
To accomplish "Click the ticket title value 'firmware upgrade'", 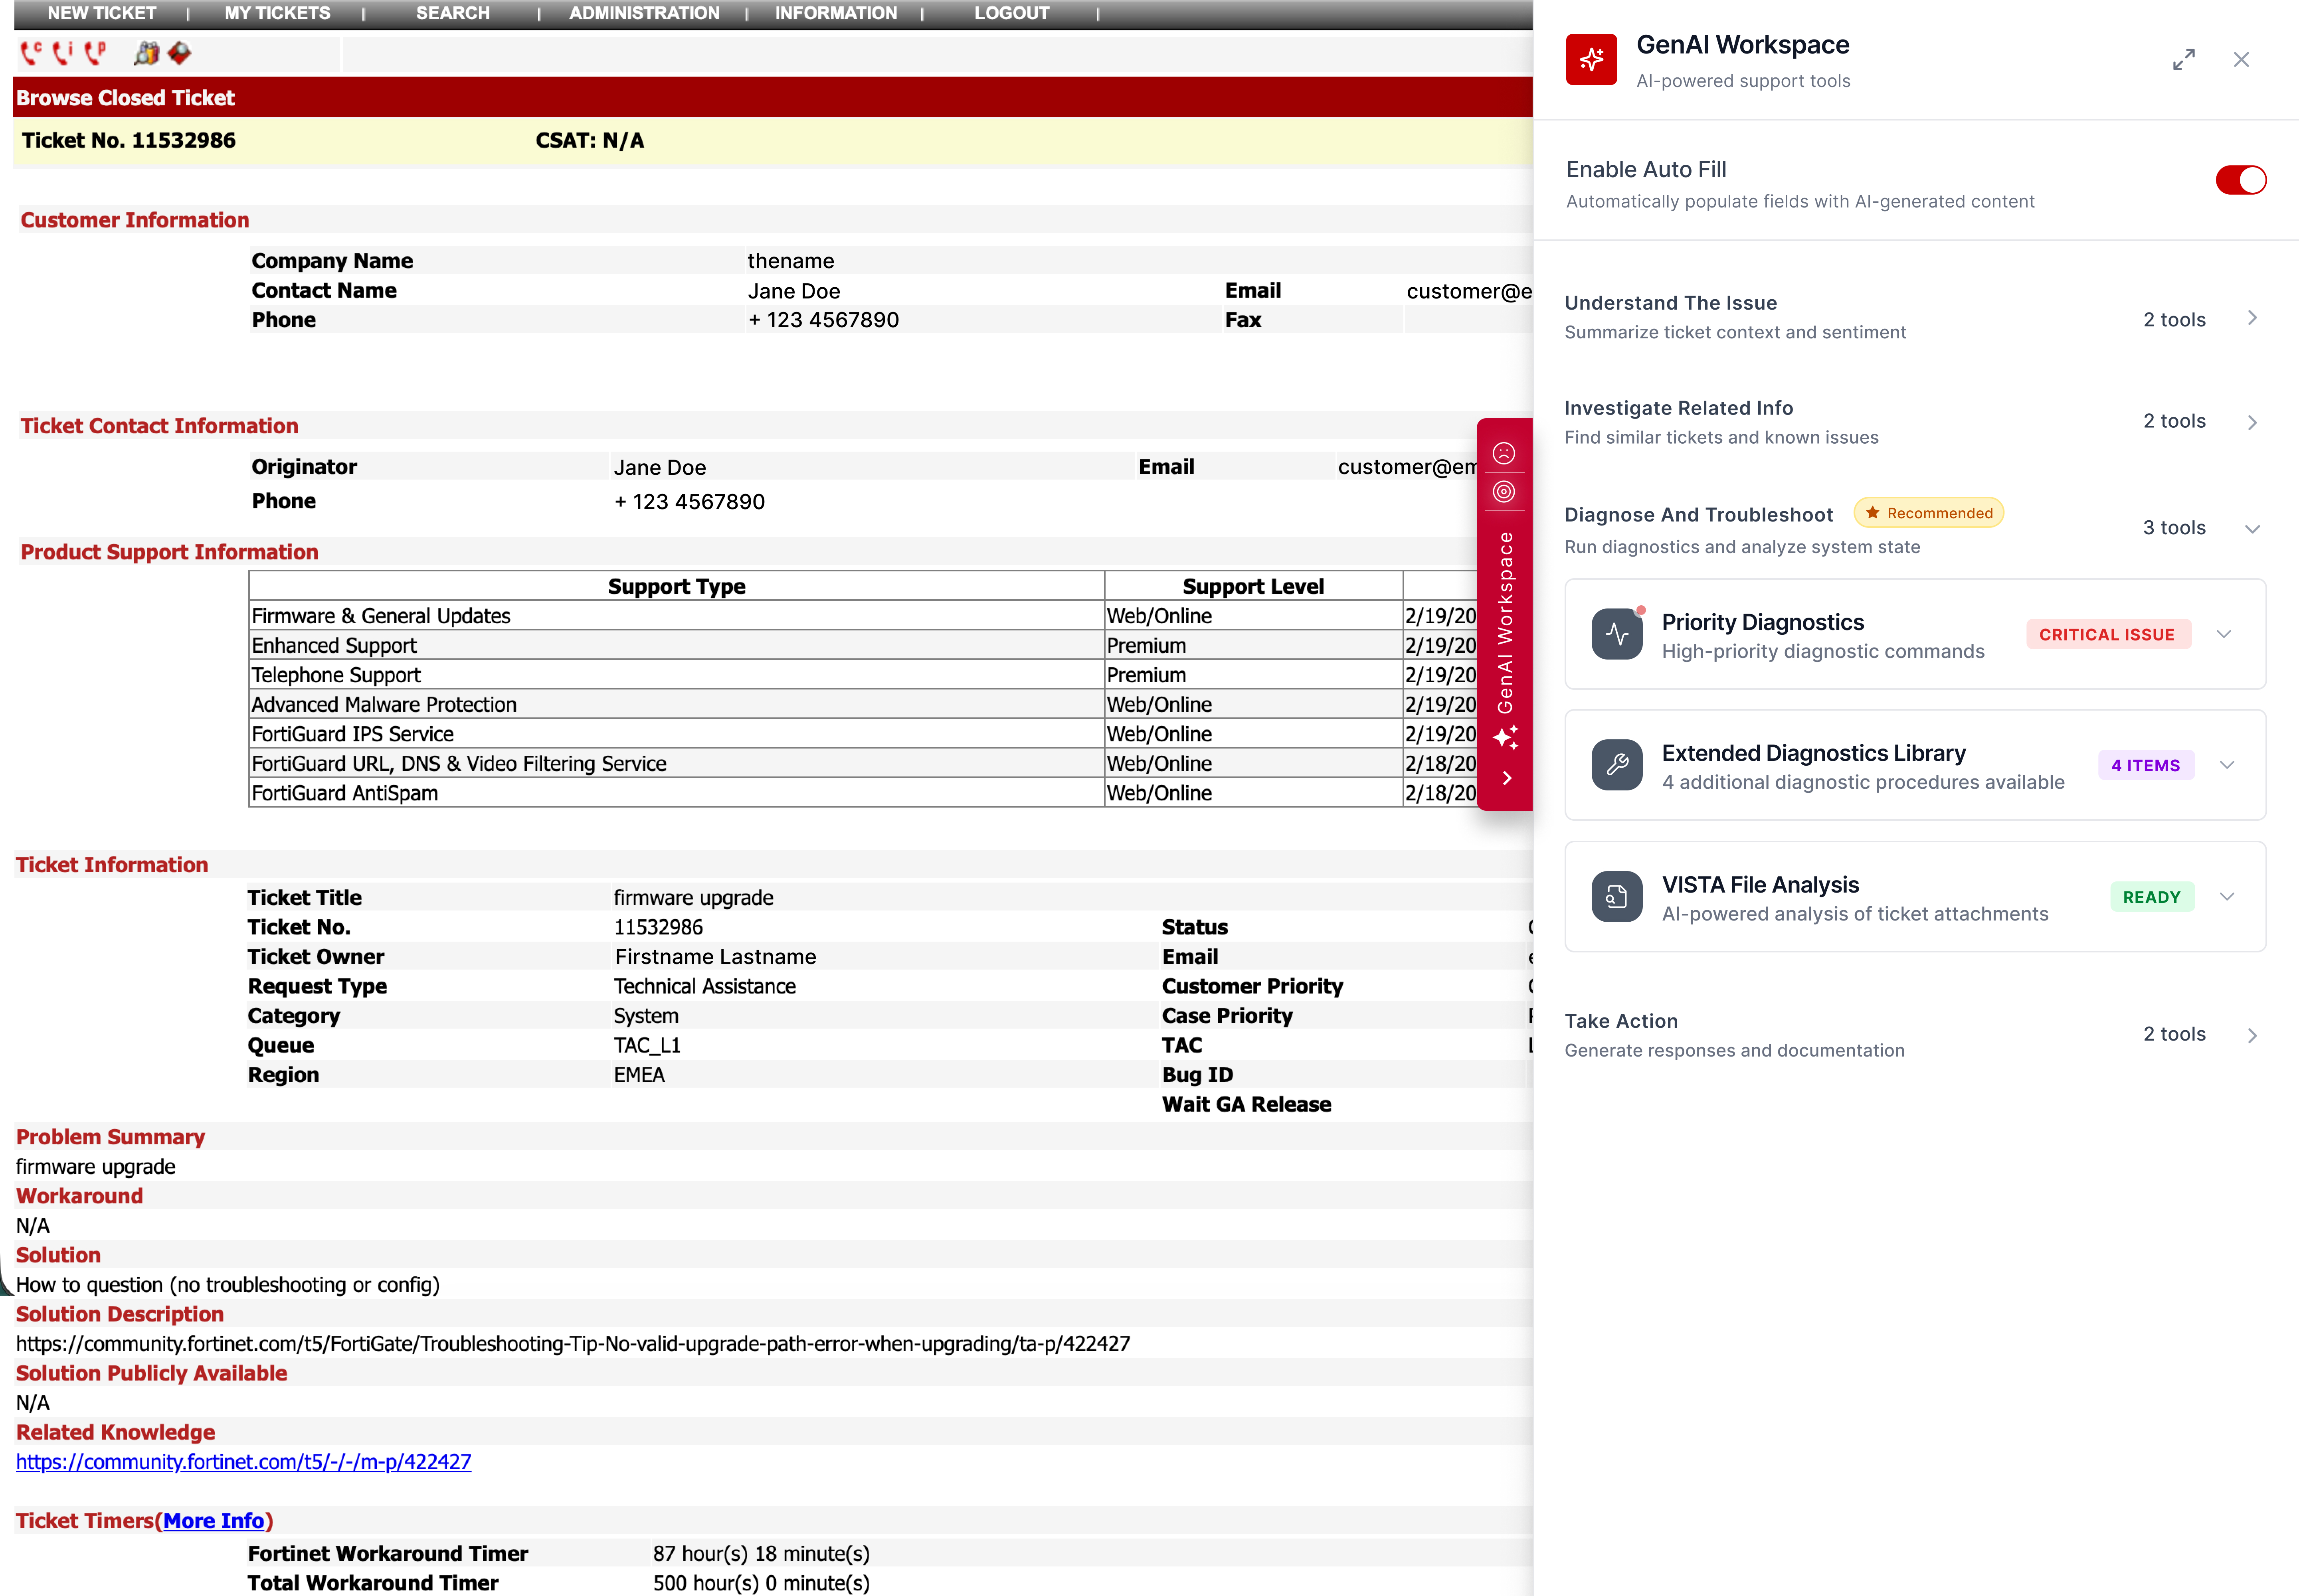I will click(x=693, y=898).
